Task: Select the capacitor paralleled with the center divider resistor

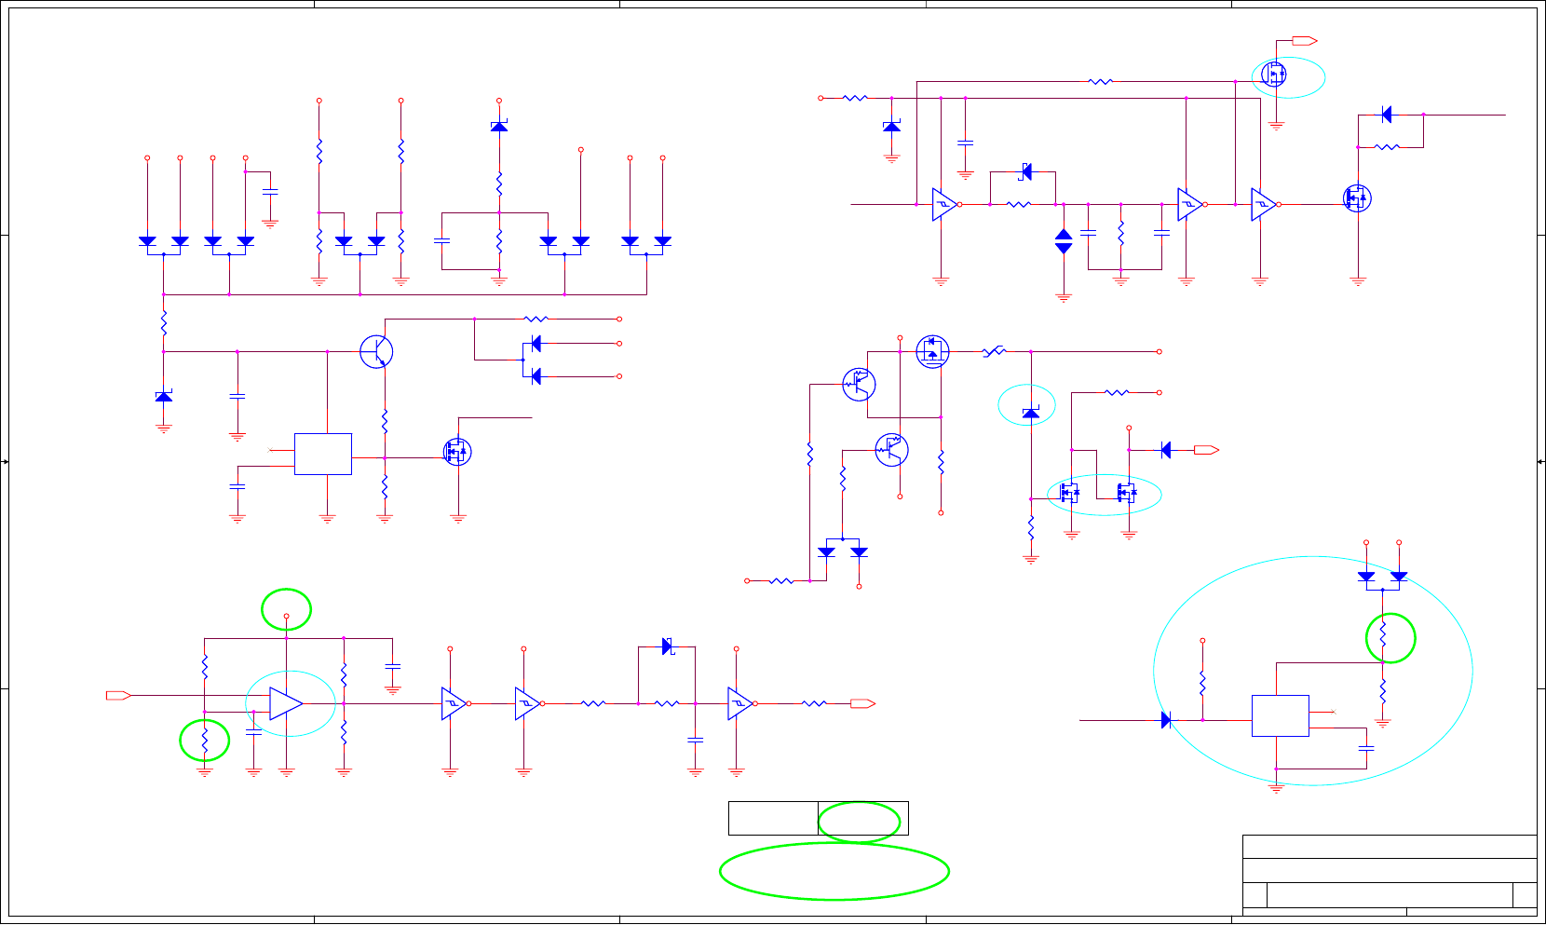Action: tap(441, 241)
